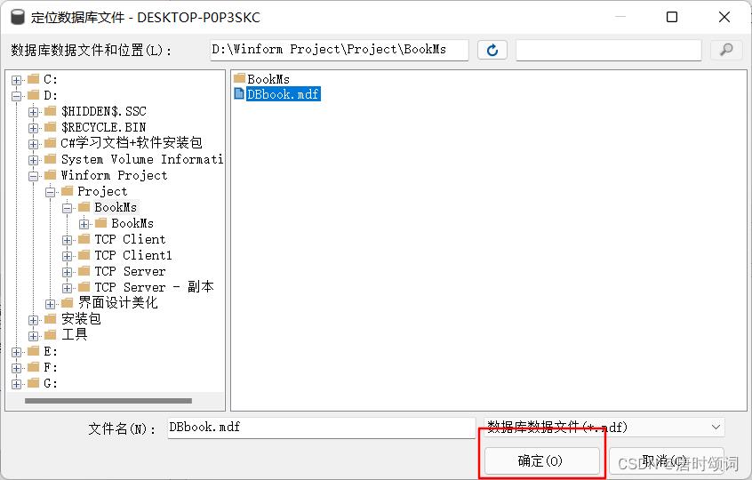Select the E: drive tree item

(51, 351)
